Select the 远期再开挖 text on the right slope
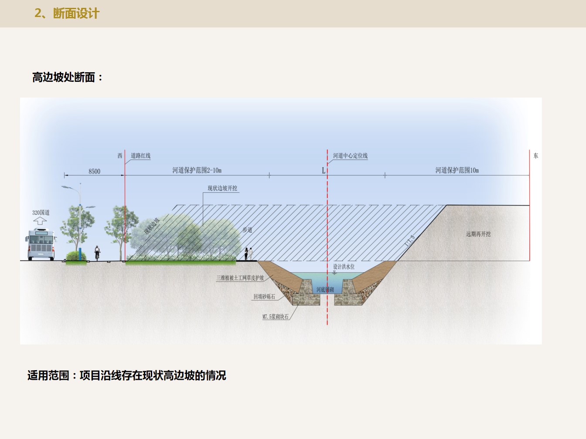 [478, 234]
